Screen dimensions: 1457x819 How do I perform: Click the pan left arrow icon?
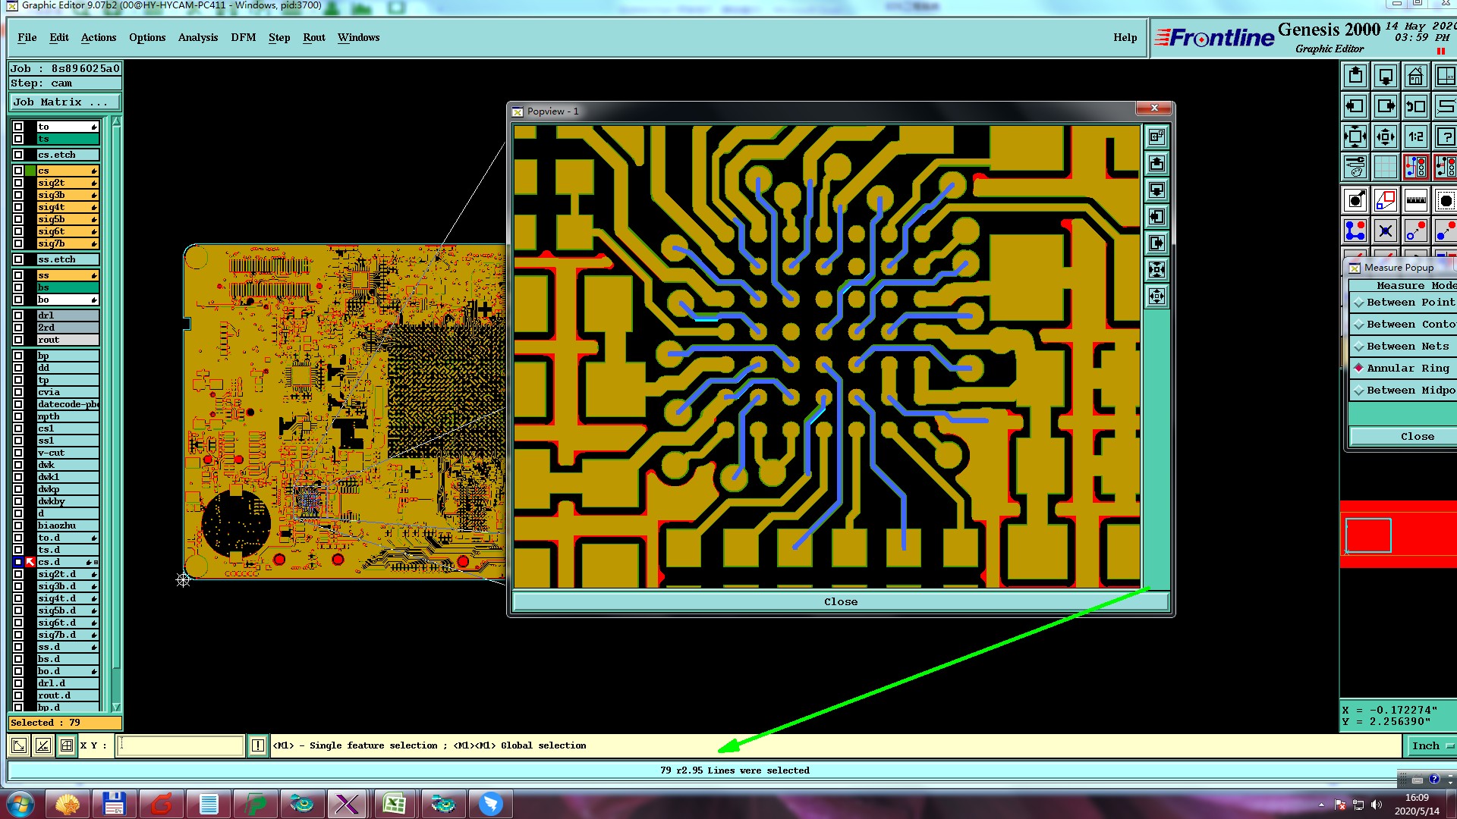tap(1355, 106)
